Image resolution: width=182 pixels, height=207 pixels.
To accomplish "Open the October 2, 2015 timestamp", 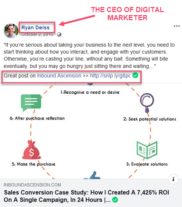I will 37,34.
